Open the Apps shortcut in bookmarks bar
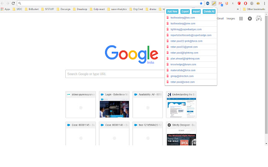 point(5,9)
